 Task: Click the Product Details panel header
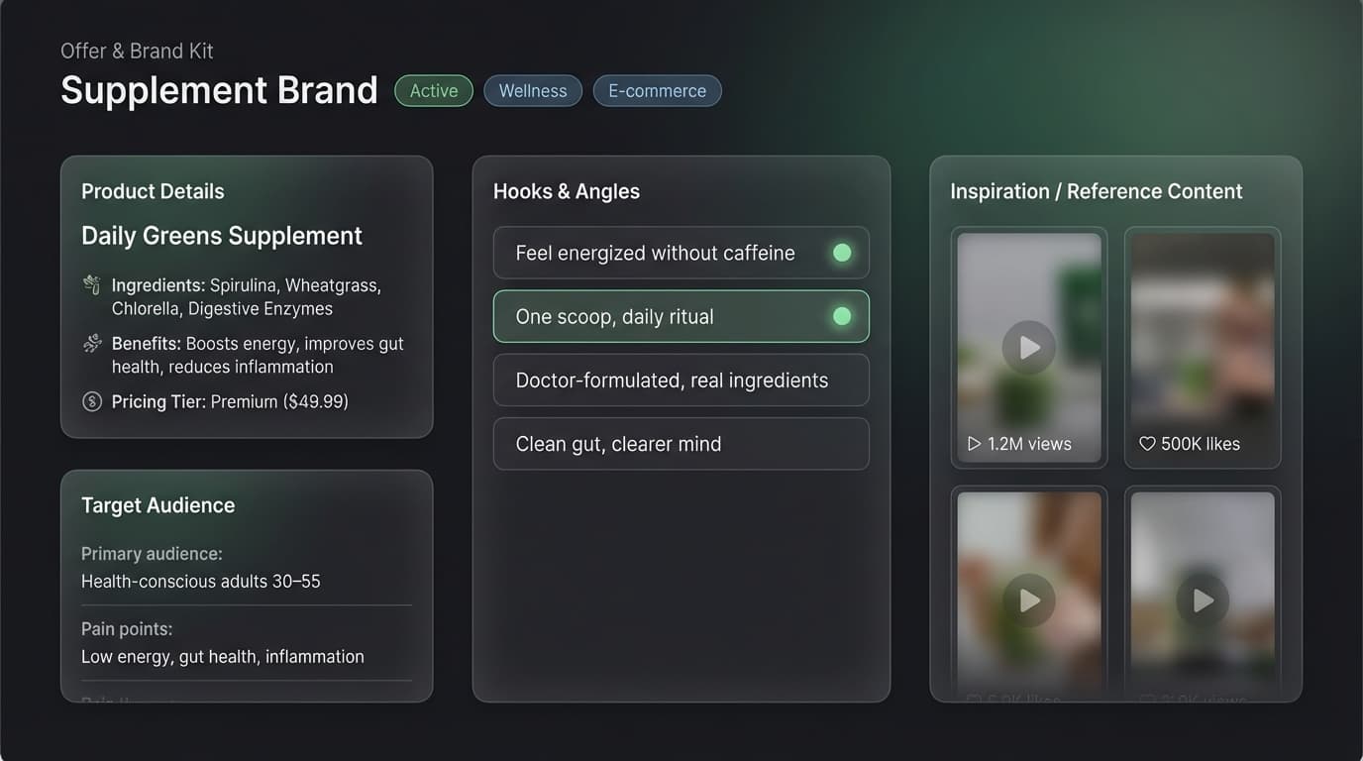[152, 190]
